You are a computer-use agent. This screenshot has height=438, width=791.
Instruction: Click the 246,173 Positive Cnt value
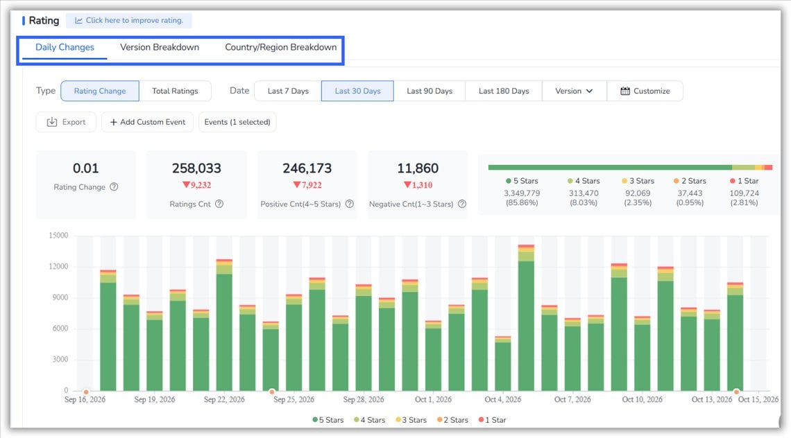point(307,168)
